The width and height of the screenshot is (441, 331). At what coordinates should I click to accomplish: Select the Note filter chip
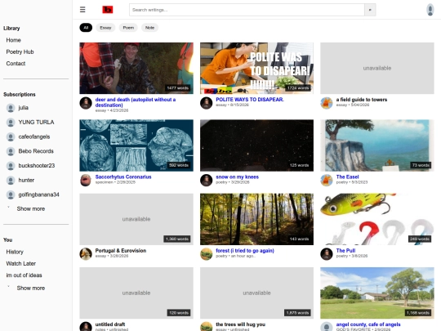click(x=149, y=28)
